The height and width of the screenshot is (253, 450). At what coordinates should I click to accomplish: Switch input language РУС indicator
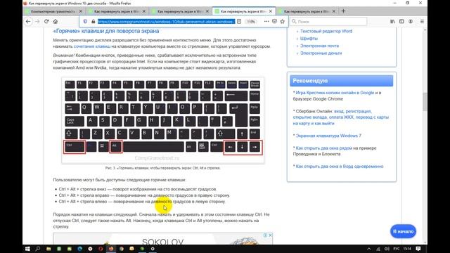(x=397, y=249)
